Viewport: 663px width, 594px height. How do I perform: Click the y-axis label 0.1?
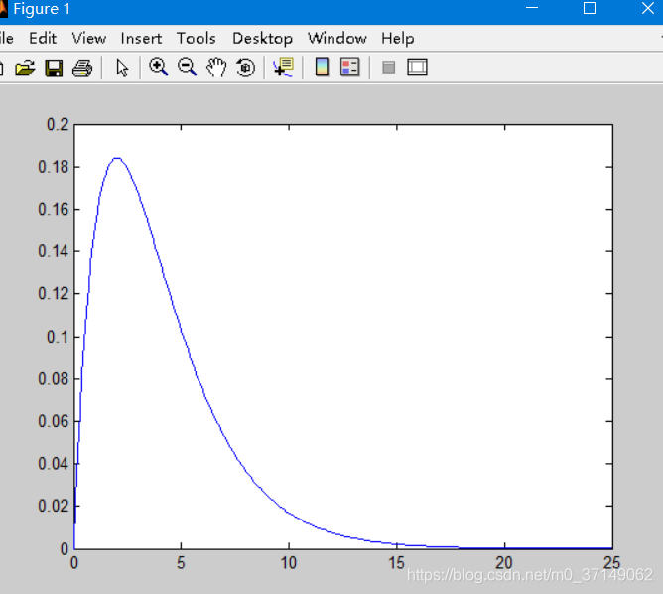click(58, 337)
